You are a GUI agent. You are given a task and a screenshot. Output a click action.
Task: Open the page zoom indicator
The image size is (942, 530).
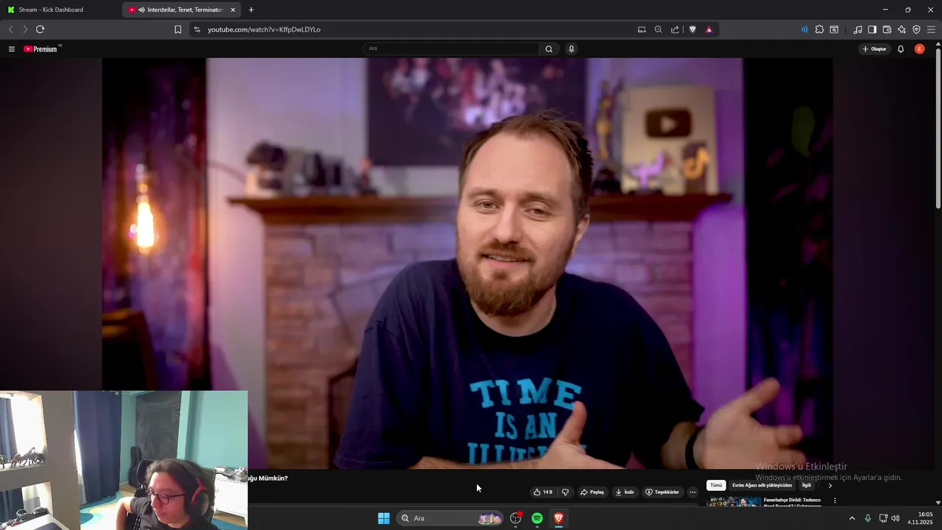(659, 29)
